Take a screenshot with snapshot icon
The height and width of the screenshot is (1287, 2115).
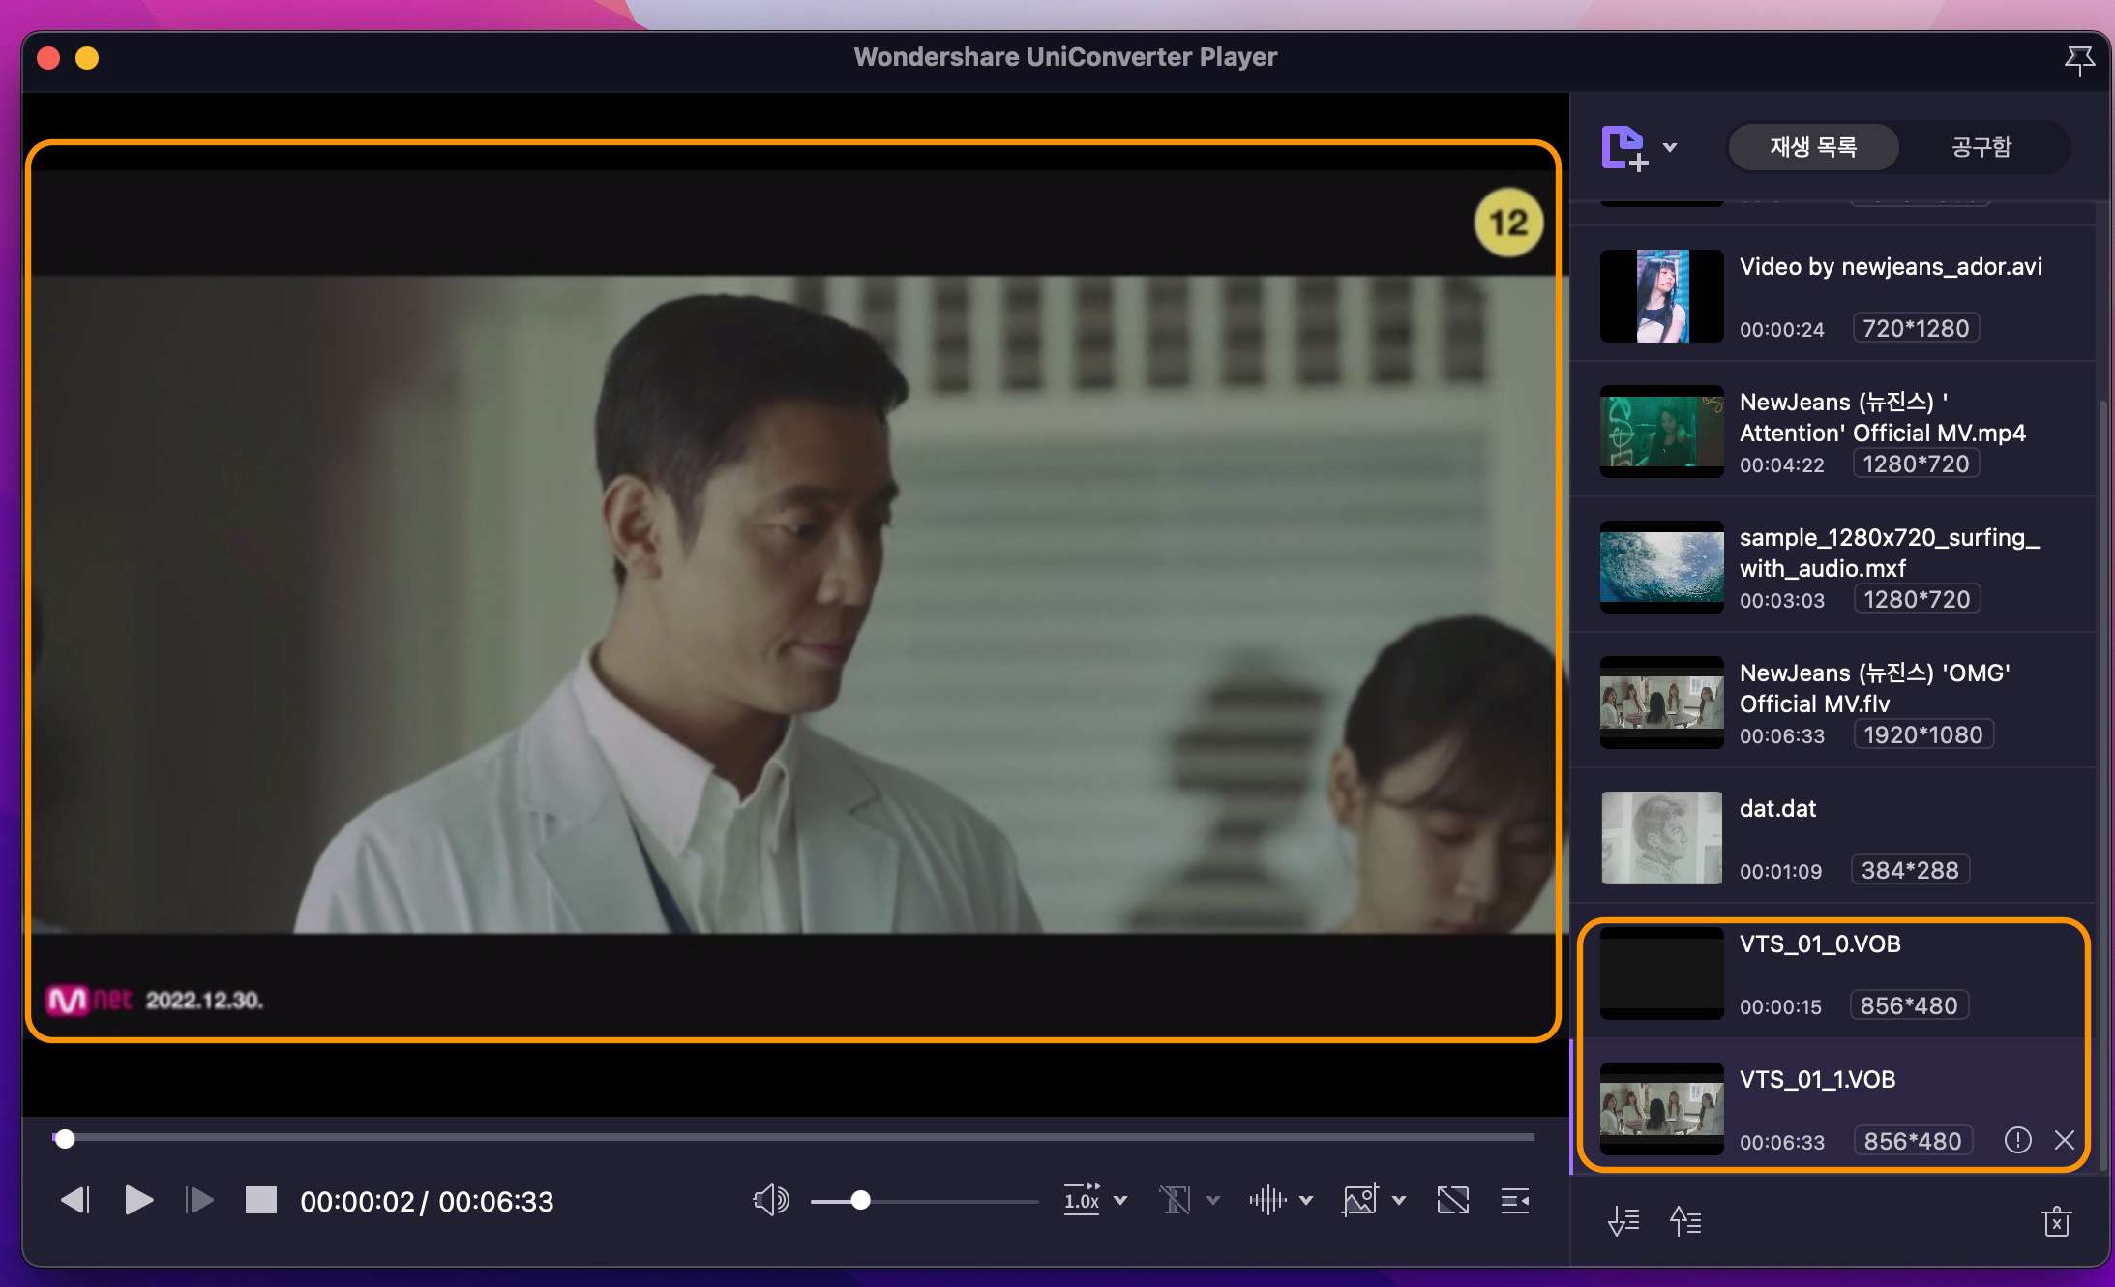1360,1201
